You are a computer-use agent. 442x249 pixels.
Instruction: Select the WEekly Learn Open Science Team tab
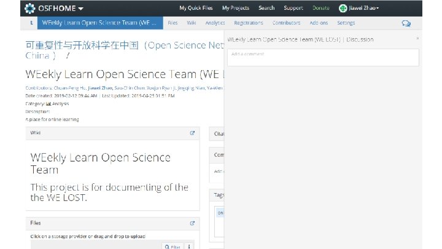100,23
